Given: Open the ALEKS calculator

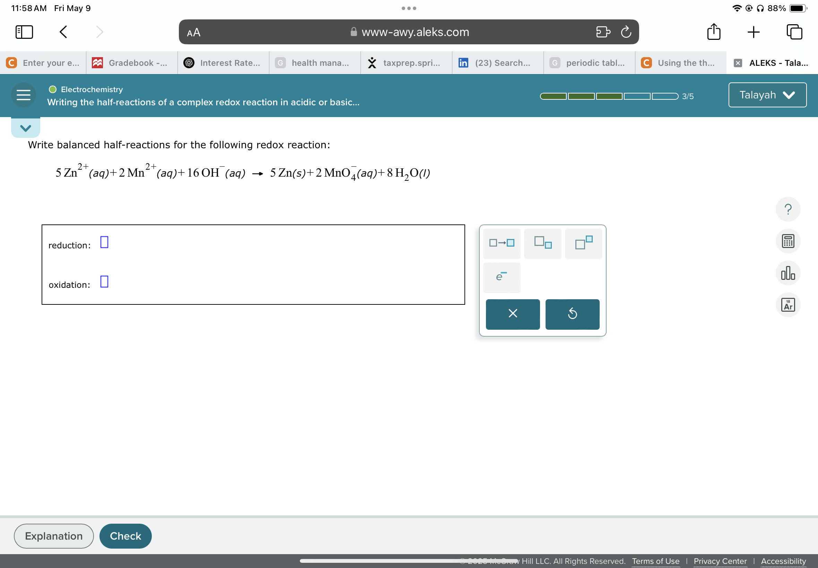Looking at the screenshot, I should [x=787, y=241].
